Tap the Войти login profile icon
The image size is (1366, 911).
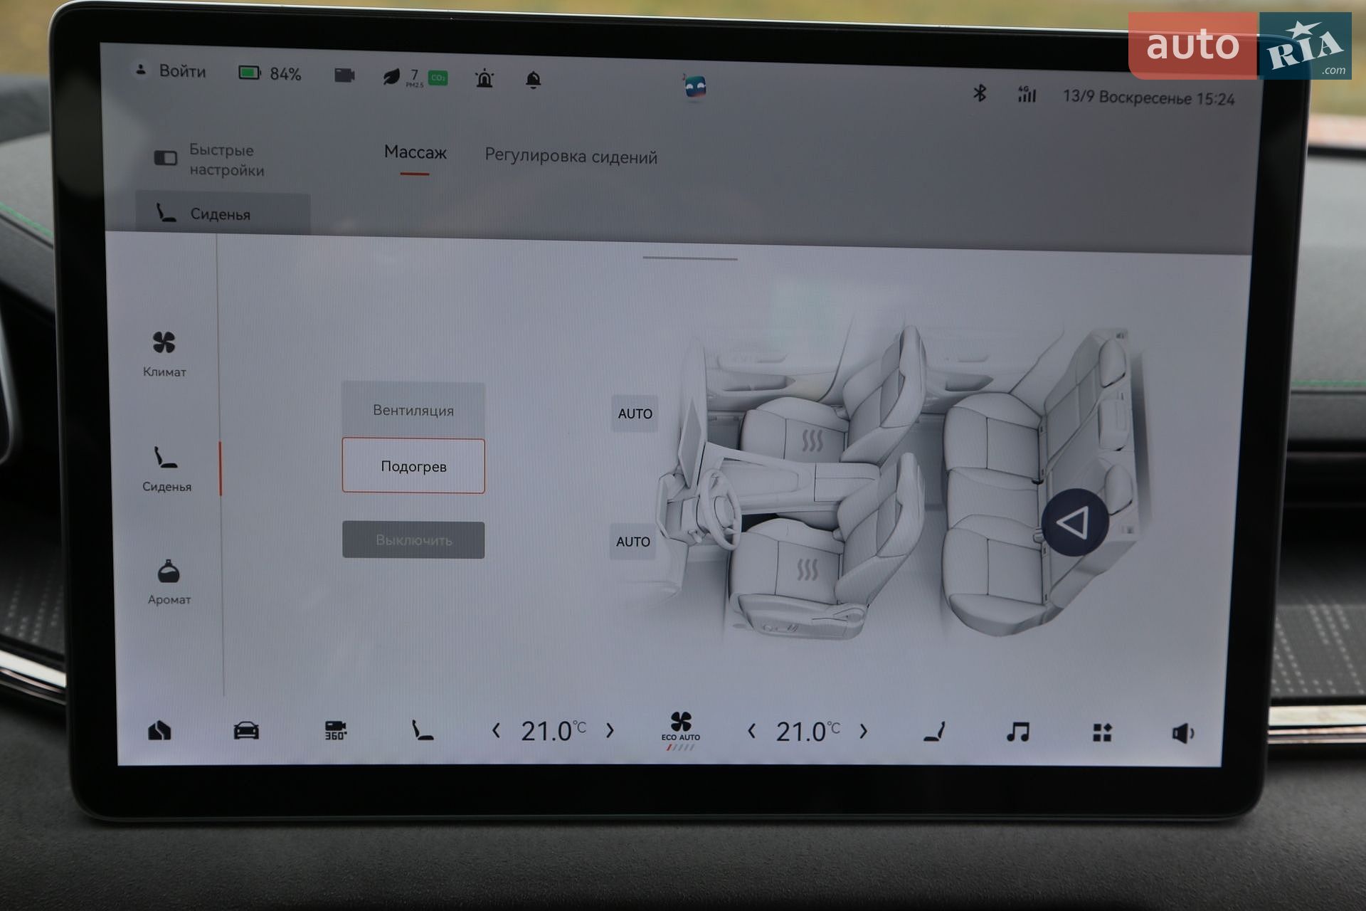(142, 70)
